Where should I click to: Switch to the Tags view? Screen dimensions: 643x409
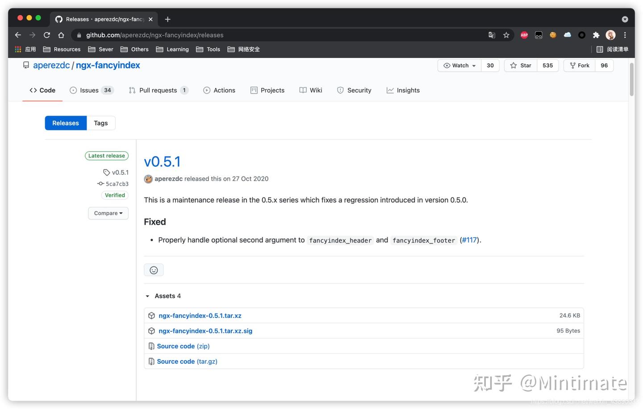coord(100,123)
